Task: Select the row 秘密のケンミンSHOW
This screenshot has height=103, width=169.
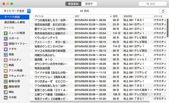Action: [98, 47]
